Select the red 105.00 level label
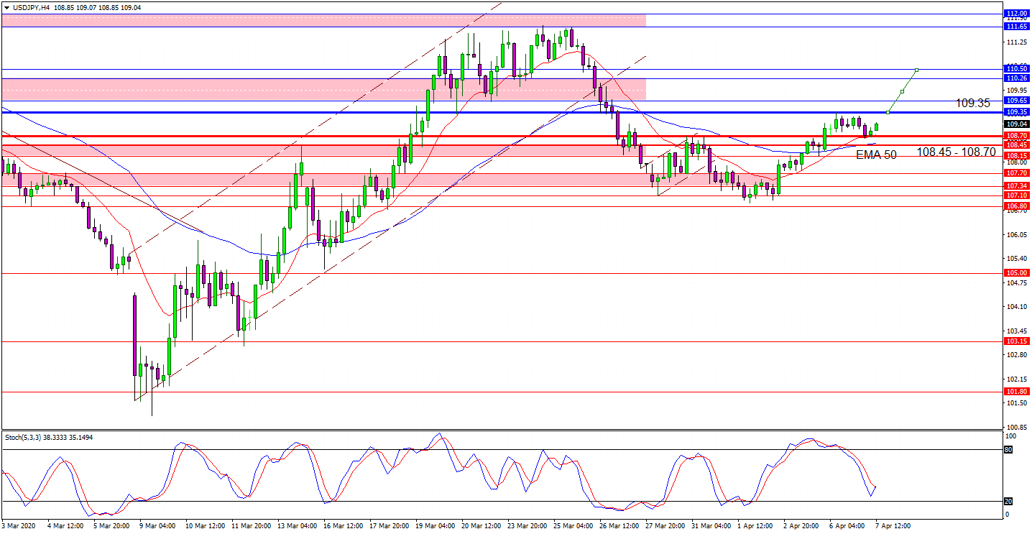This screenshot has width=1032, height=534. click(1017, 273)
